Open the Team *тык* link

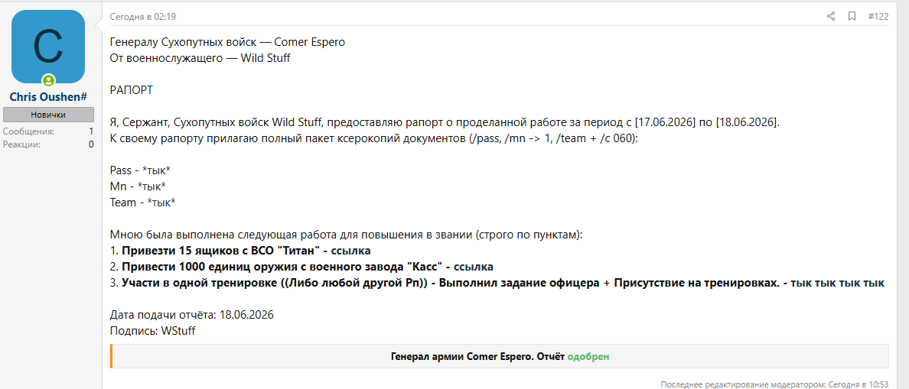(161, 203)
